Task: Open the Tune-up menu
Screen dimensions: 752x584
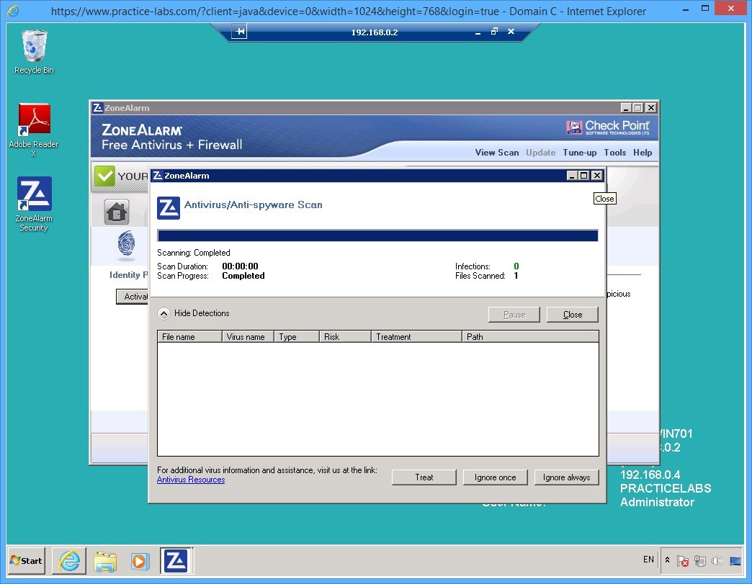Action: (x=580, y=153)
